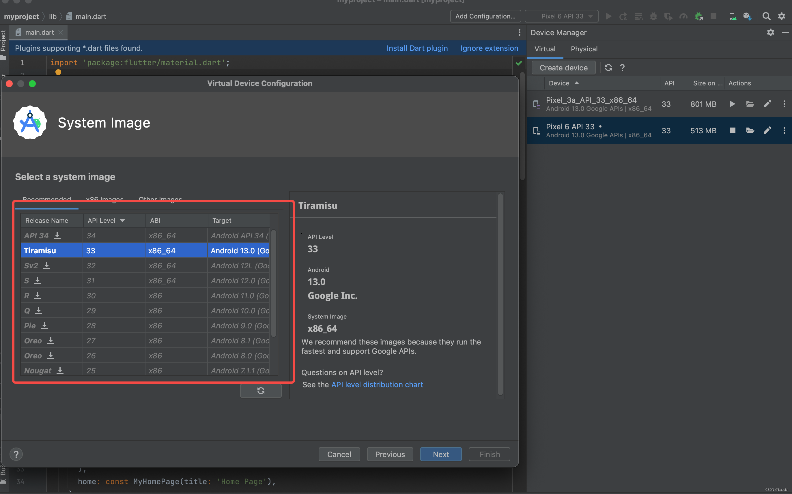This screenshot has width=792, height=494.
Task: Launch Pixel_3a_API_33_x86_64 with play icon
Action: point(732,104)
